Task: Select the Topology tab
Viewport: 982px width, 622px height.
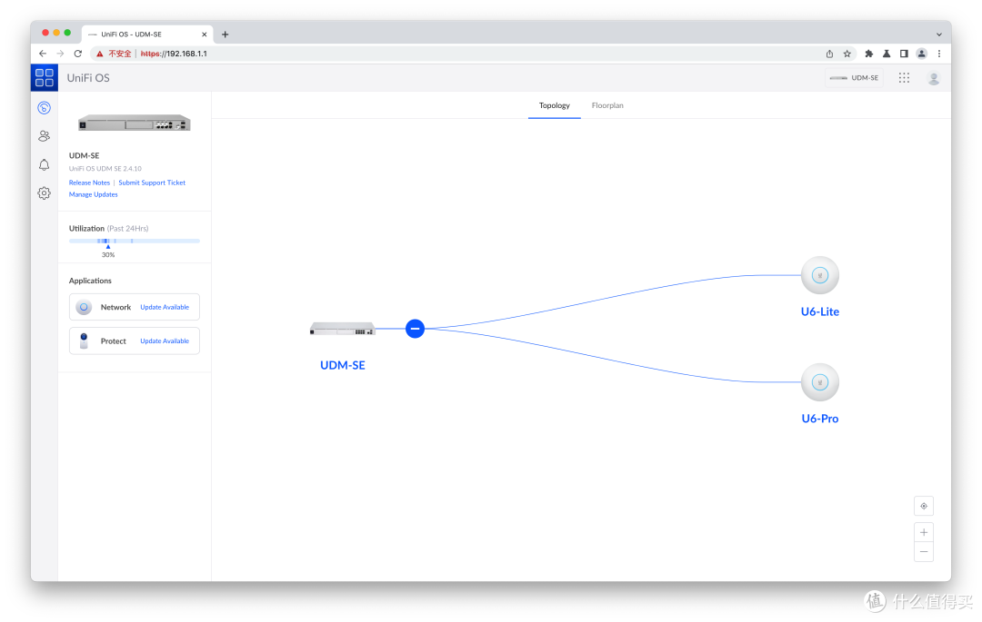Action: [554, 105]
